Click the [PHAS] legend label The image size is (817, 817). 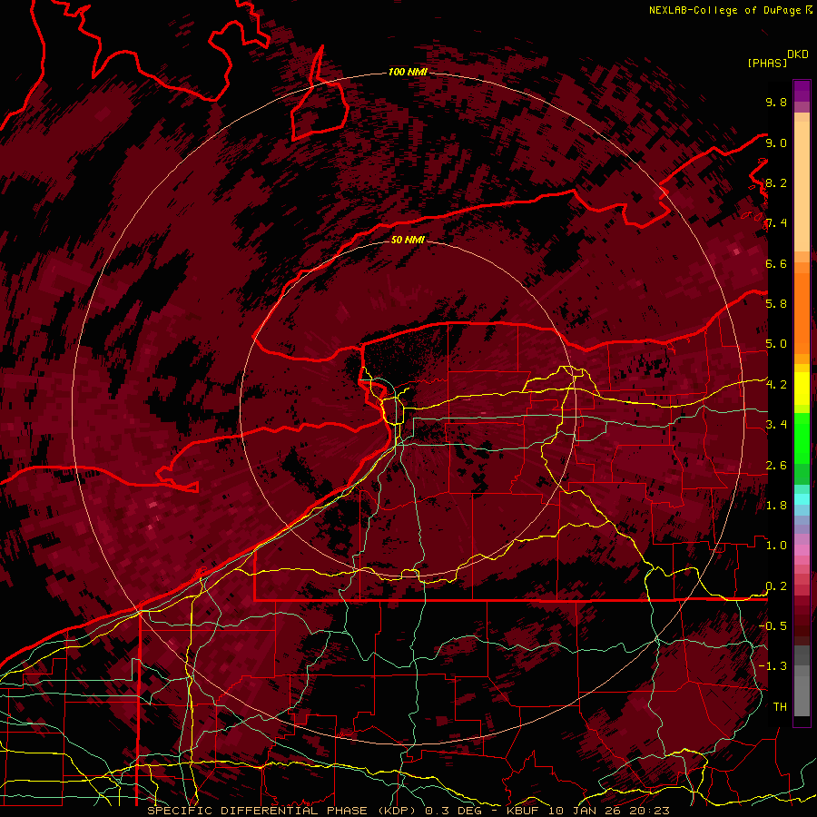click(767, 63)
